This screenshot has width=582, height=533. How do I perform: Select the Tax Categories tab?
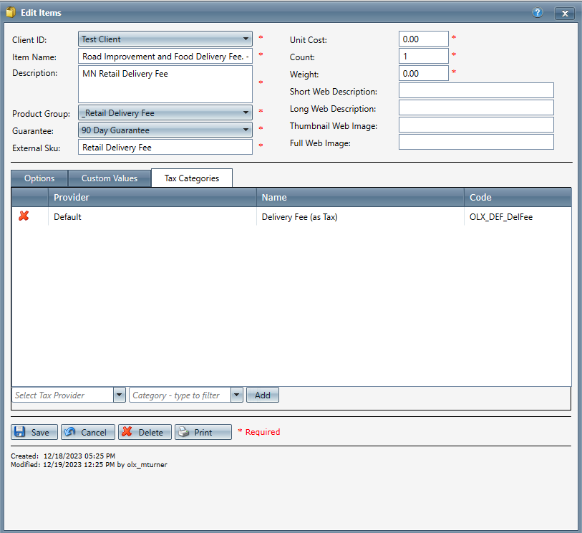coord(192,178)
